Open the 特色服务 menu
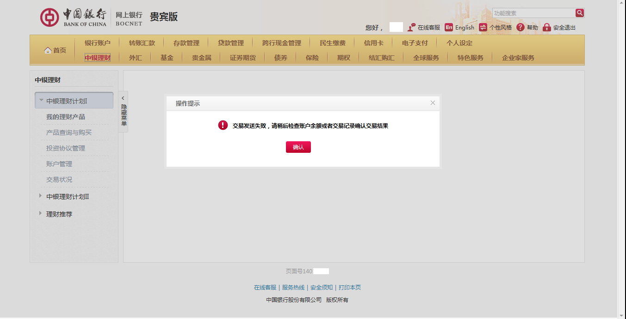626x319 pixels. (471, 58)
